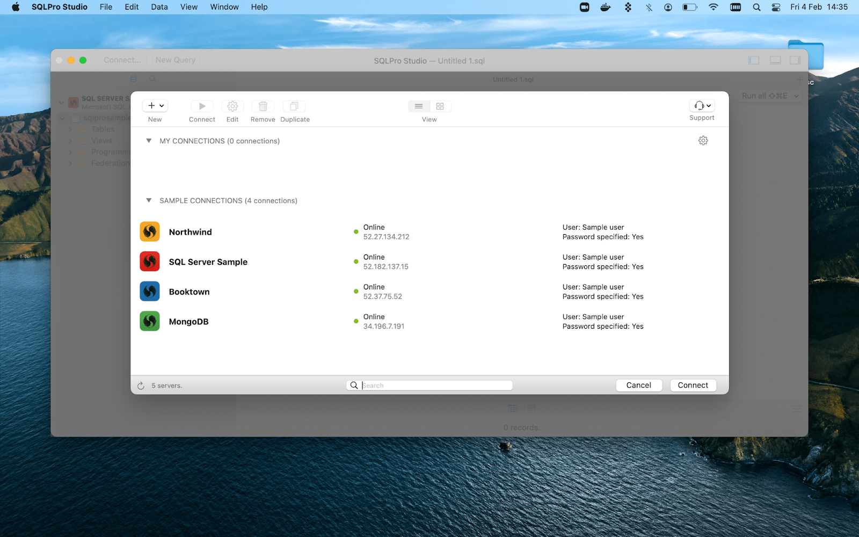Enable list view for connections

419,106
